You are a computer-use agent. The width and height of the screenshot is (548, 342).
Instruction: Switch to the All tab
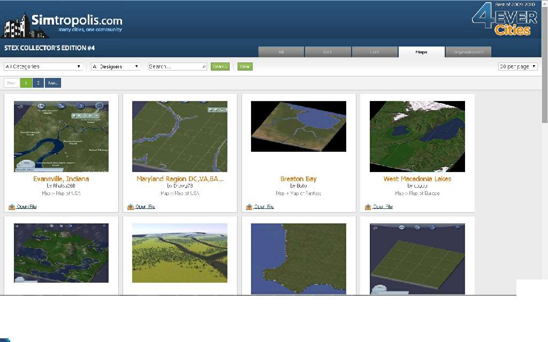[281, 52]
